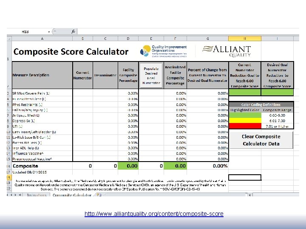Switch to the Instructions sheet tab
306x229 pixels.
37,195
